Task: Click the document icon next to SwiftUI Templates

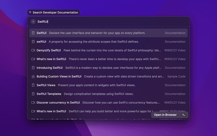Action: 33,94
